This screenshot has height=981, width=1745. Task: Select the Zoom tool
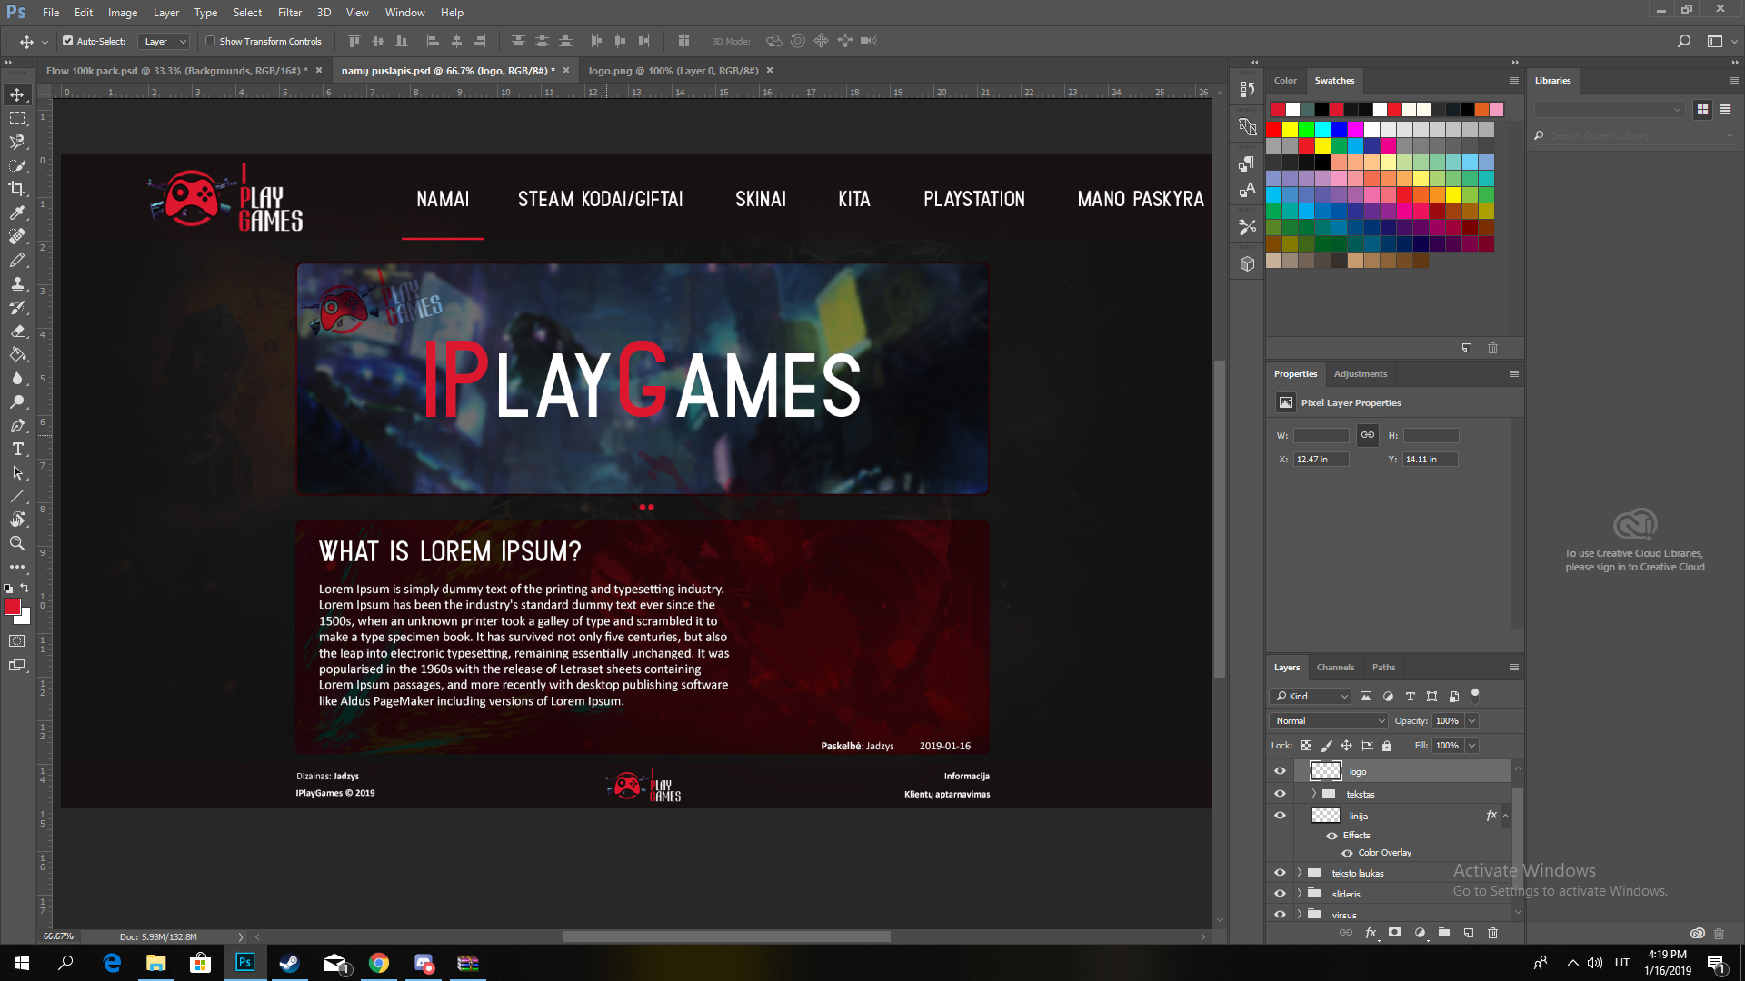pos(17,543)
